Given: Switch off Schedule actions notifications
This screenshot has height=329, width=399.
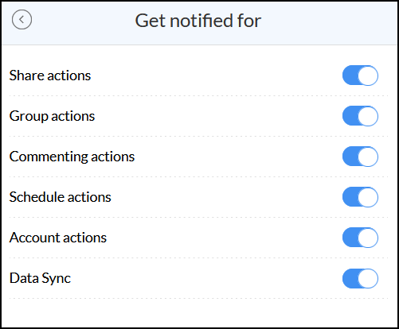Looking at the screenshot, I should pos(360,197).
